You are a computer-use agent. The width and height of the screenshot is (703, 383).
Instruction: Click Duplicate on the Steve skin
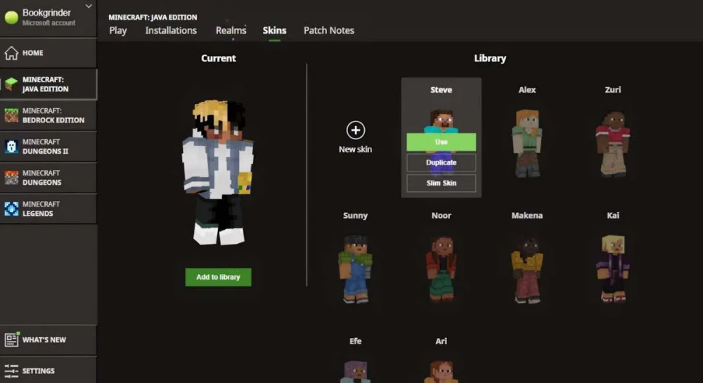point(441,162)
